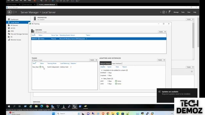Open Server Manager notifications flag

coord(169,12)
